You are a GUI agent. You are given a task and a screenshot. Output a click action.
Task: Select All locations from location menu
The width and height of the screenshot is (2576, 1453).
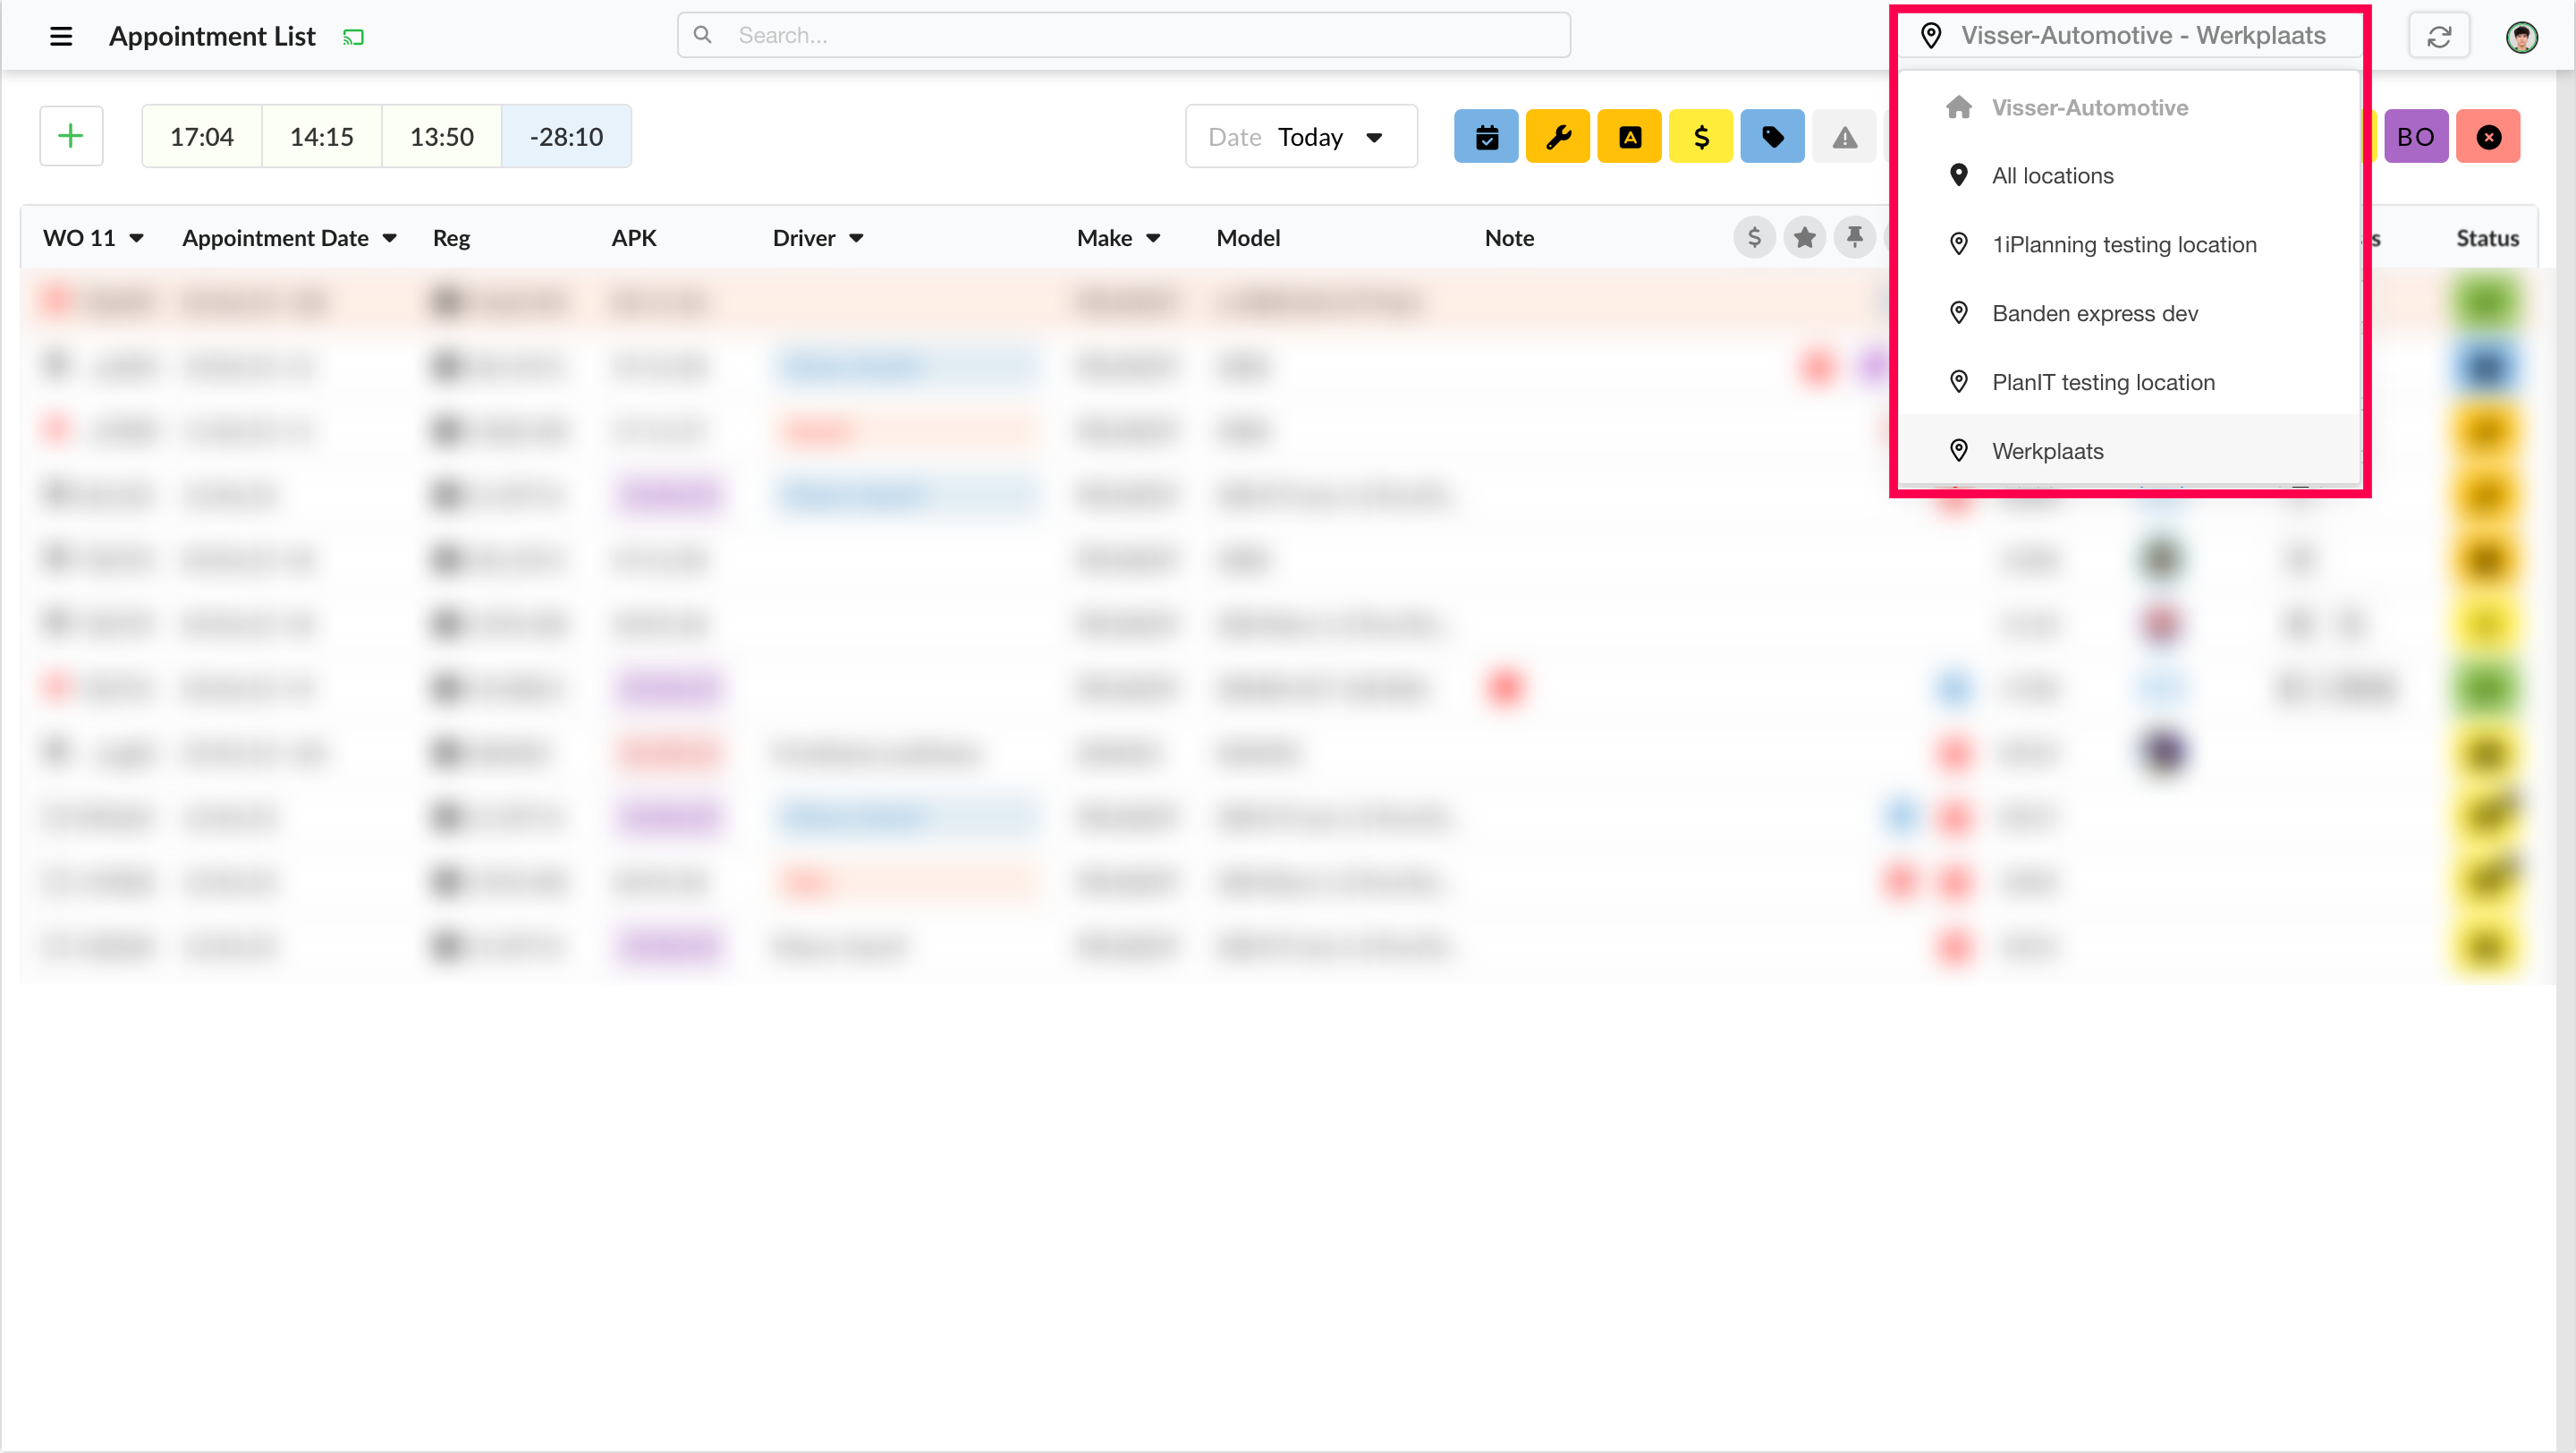tap(2052, 176)
